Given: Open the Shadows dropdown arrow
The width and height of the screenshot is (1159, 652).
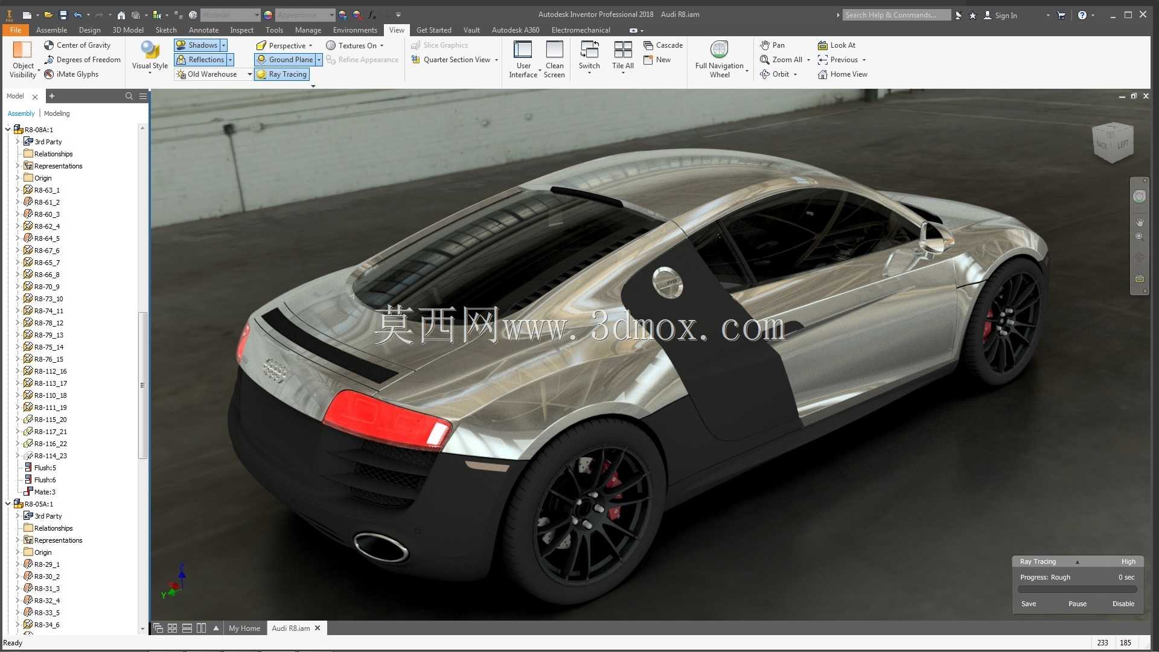Looking at the screenshot, I should [223, 45].
